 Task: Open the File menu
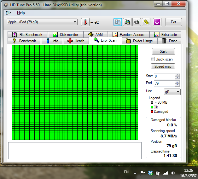click(9, 13)
